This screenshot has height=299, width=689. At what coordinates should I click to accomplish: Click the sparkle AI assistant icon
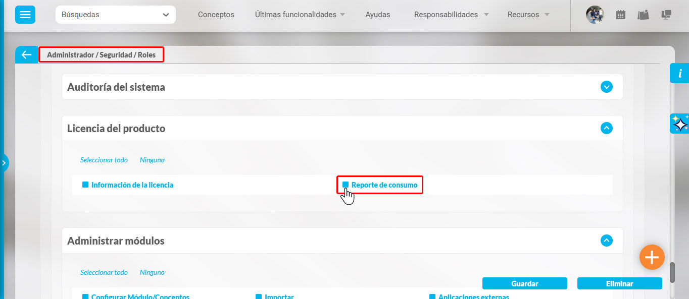tap(680, 124)
